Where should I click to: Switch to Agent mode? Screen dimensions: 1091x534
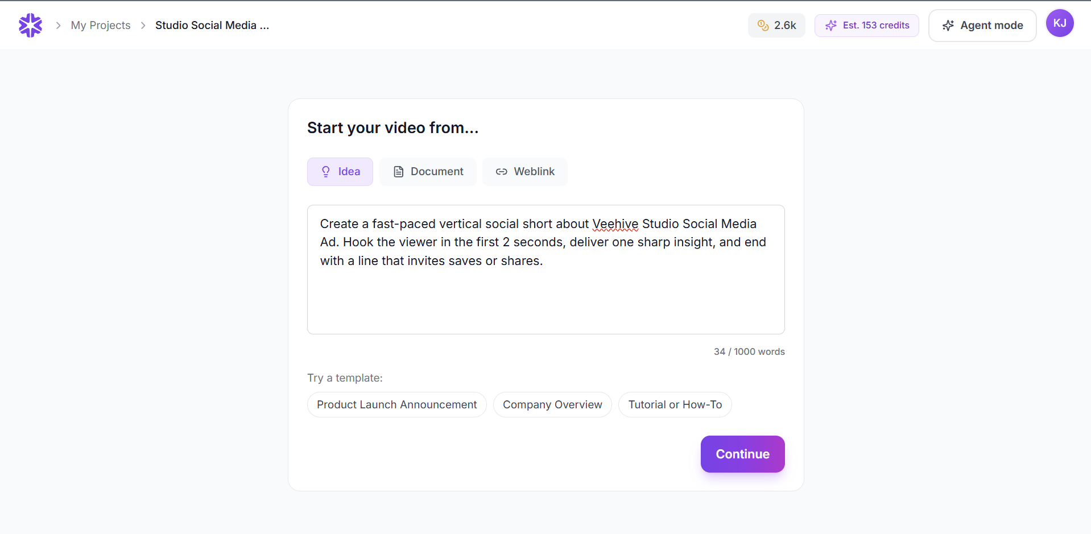(x=982, y=26)
